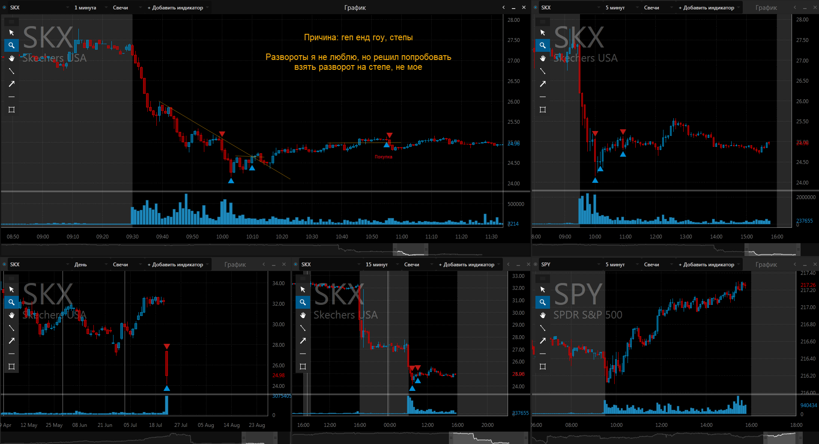Activate zoom tool in top-right SKX 5-minute chart
This screenshot has width=819, height=444.
[543, 45]
